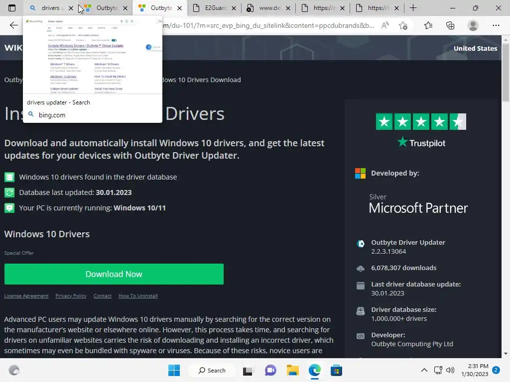Open the taskbar Search box
Image resolution: width=510 pixels, height=382 pixels.
point(212,370)
